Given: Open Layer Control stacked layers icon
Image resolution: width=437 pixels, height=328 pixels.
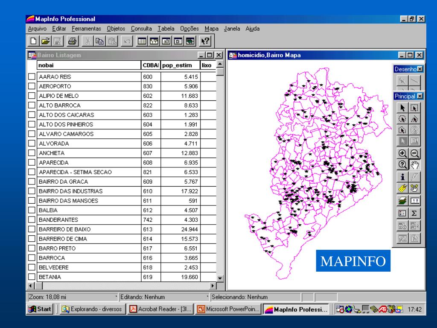Looking at the screenshot, I should (402, 201).
